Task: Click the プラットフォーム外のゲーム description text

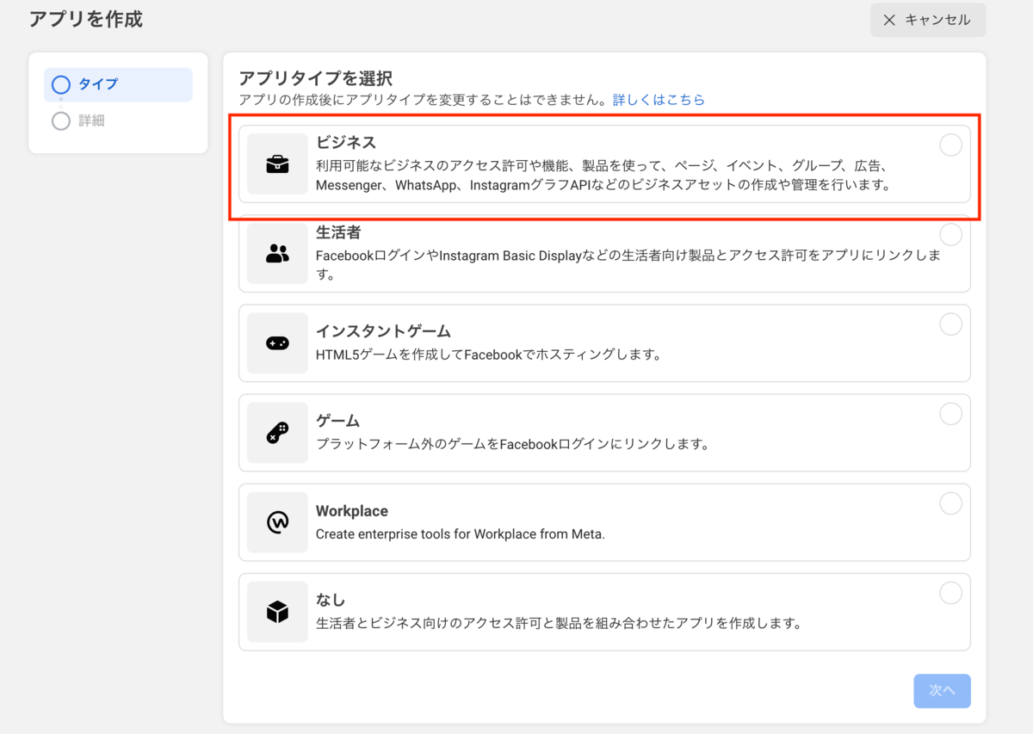Action: coord(512,444)
